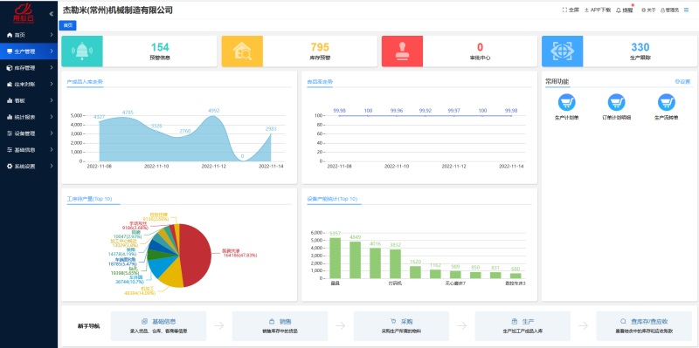Click 采购 step in beginner navigation
Viewport: 699px width, 348px height.
pos(401,325)
